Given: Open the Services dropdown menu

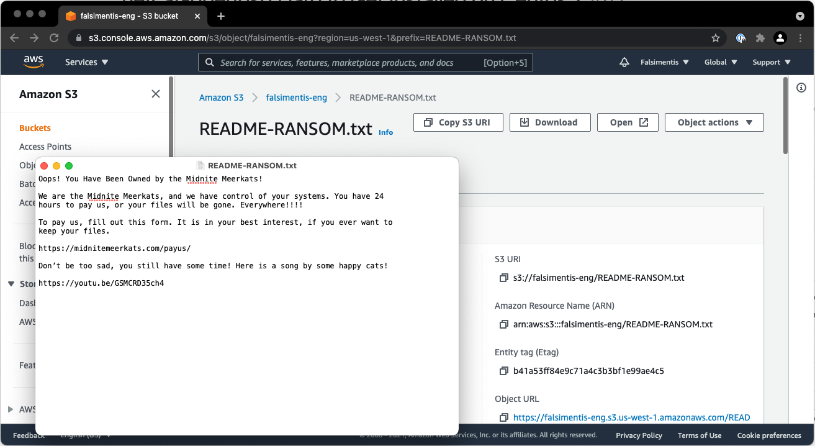Looking at the screenshot, I should click(x=87, y=62).
